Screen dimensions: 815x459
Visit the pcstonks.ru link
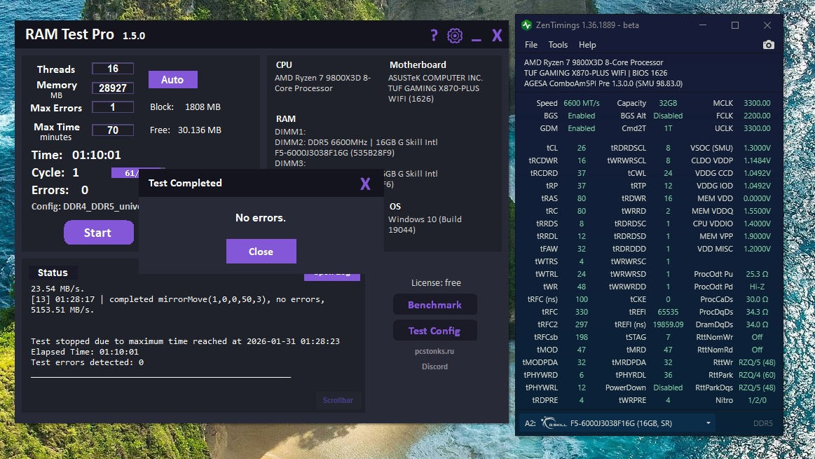click(434, 351)
